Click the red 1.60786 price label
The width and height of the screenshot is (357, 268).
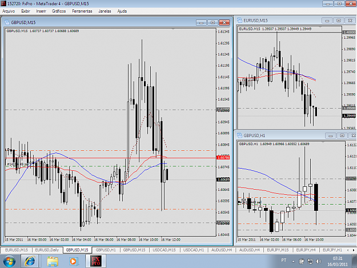[x=223, y=157]
